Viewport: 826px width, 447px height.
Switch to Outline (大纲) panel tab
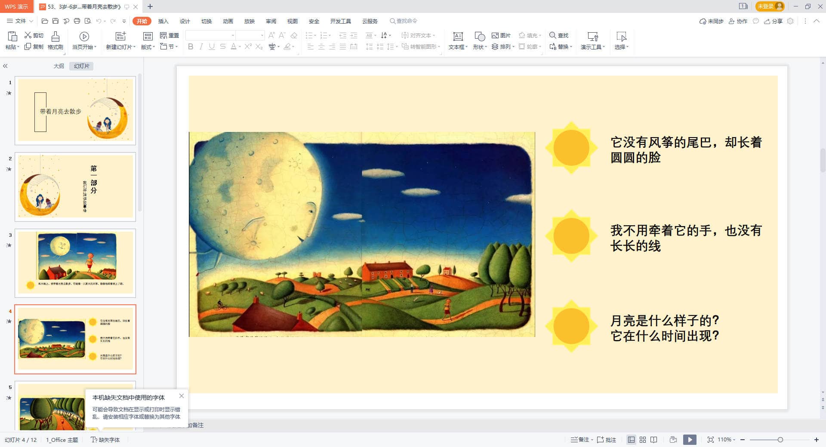click(x=59, y=66)
